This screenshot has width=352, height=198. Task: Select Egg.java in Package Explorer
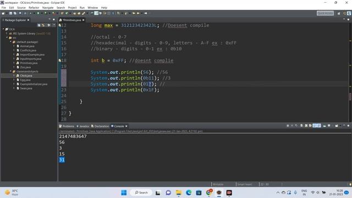[x=25, y=80]
